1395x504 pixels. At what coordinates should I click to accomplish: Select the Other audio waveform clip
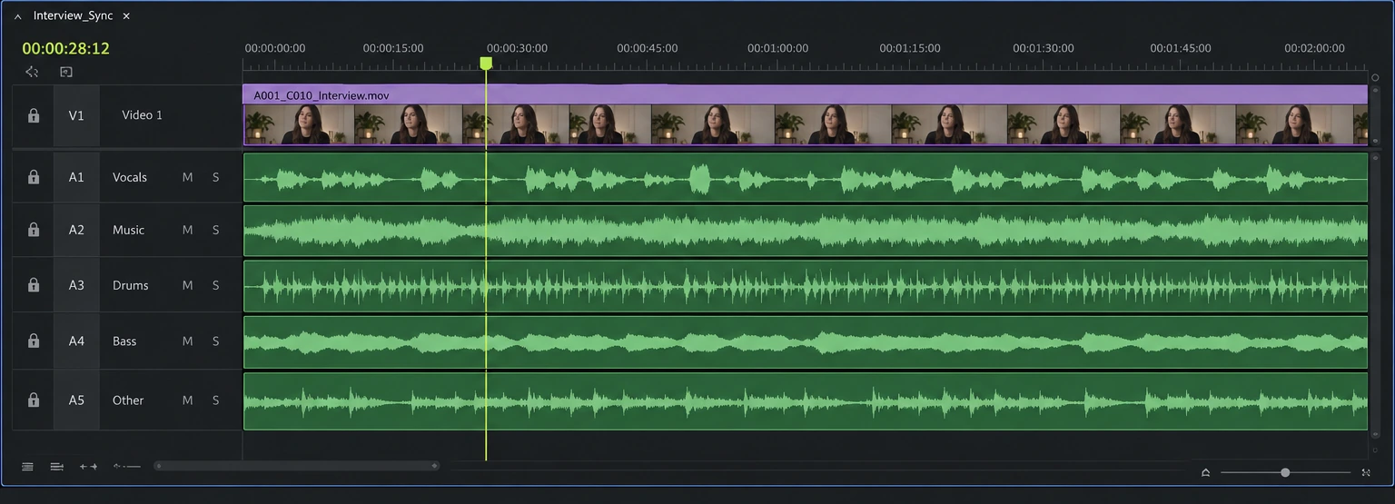(805, 400)
